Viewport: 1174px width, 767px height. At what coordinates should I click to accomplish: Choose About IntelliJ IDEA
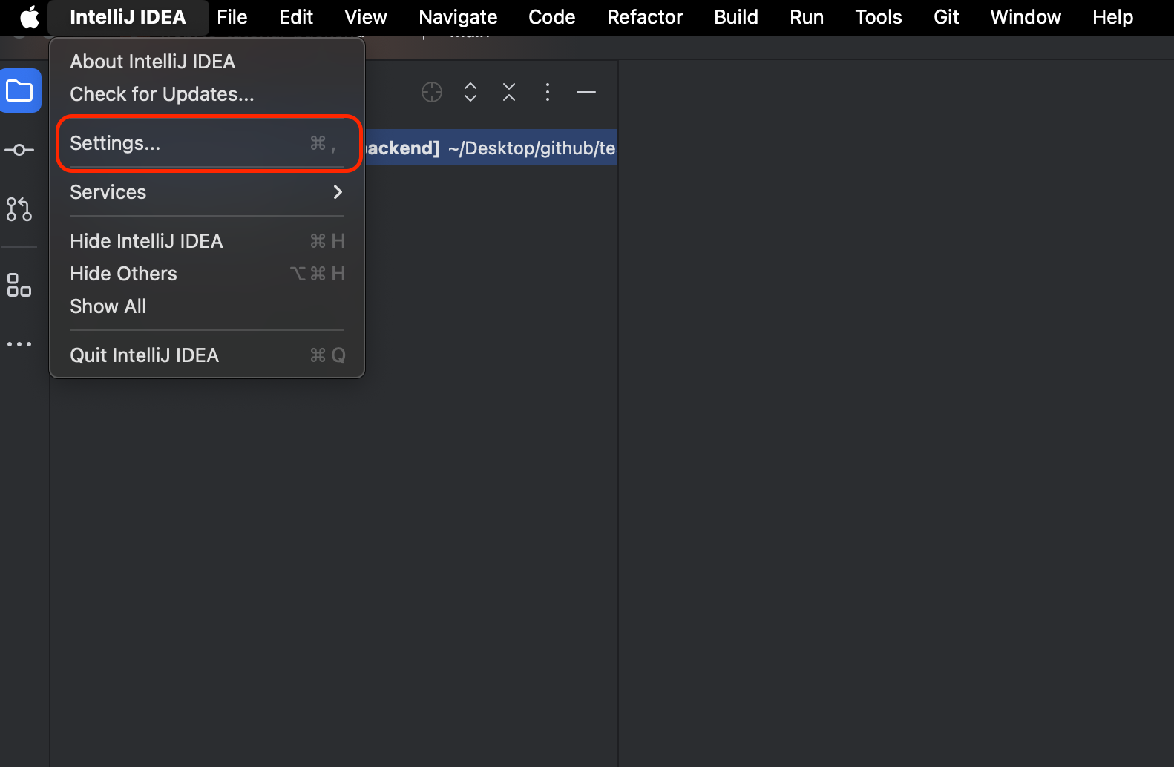[x=207, y=62]
